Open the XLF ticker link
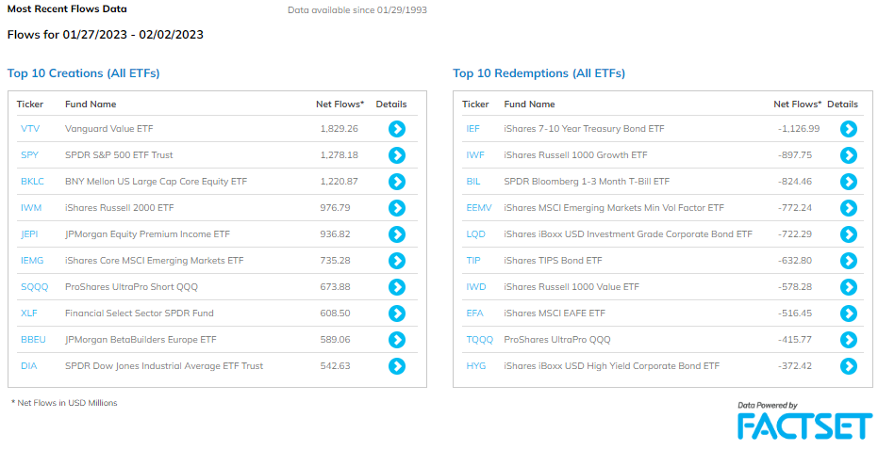The width and height of the screenshot is (878, 450). (29, 313)
